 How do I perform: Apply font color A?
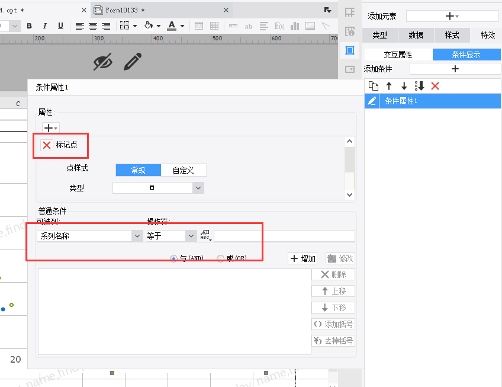tap(172, 26)
